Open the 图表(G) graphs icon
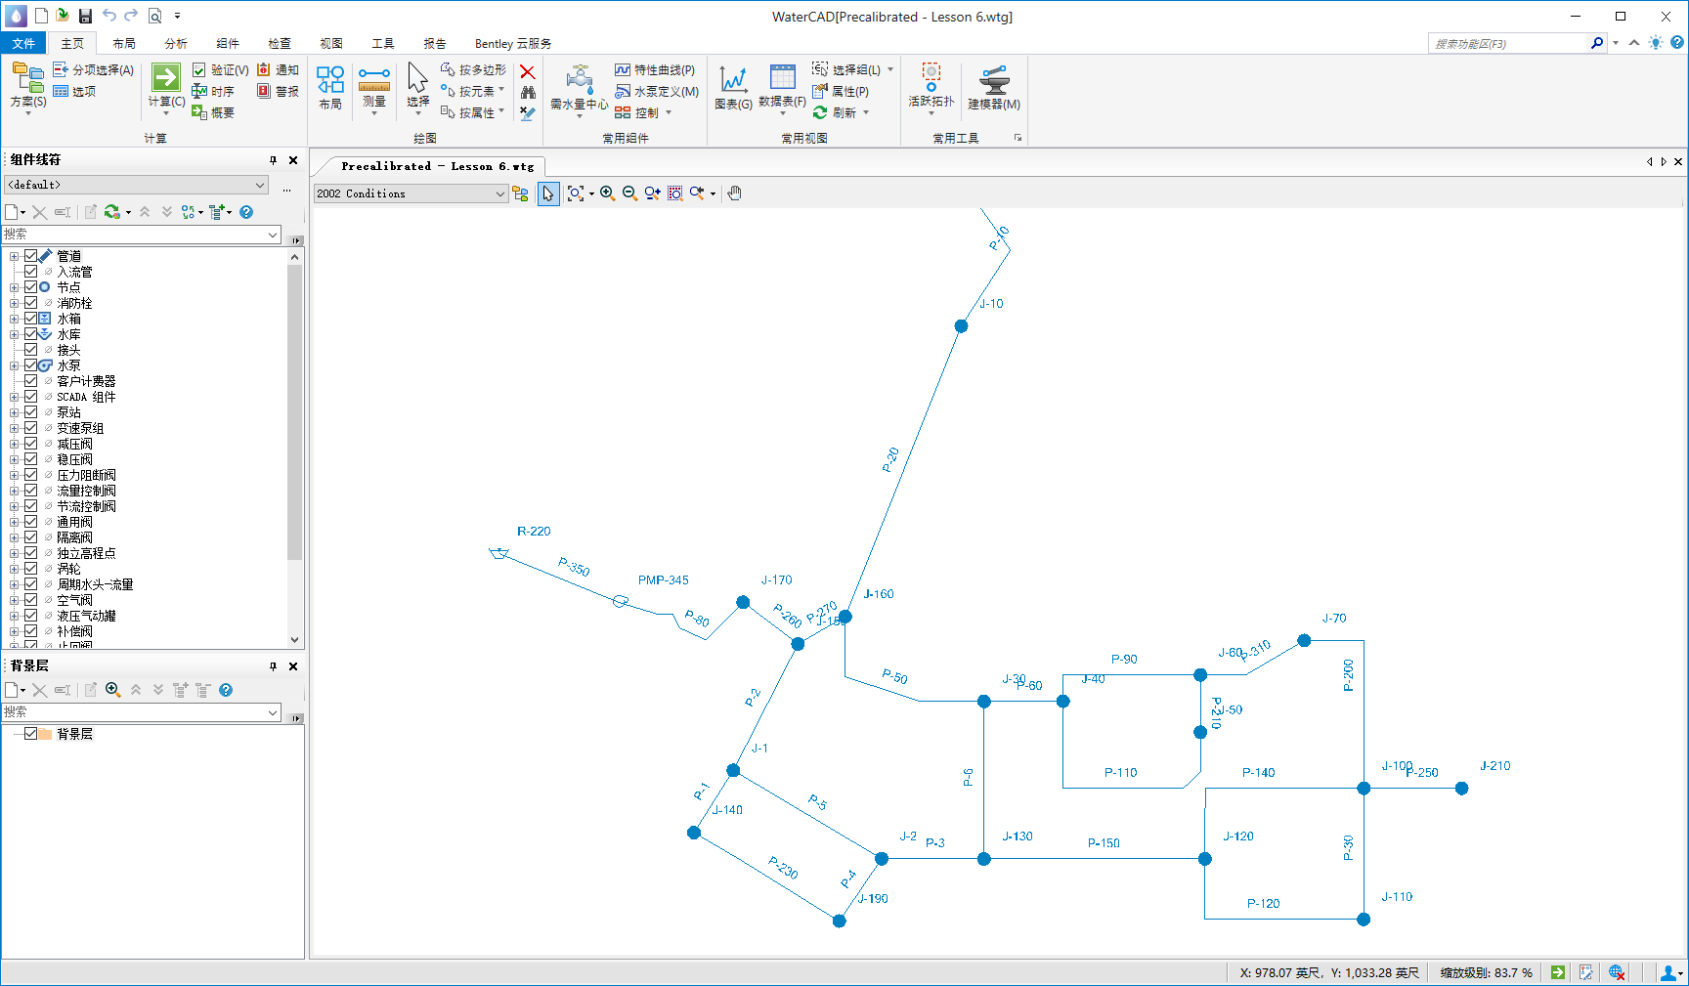The width and height of the screenshot is (1689, 986). click(733, 79)
